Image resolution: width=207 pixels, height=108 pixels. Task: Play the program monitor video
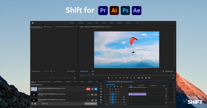[x=127, y=78]
